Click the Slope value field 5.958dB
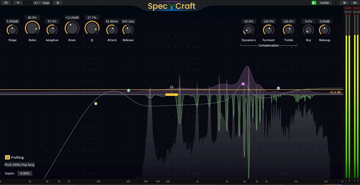The width and height of the screenshot is (360, 185). pos(12,21)
